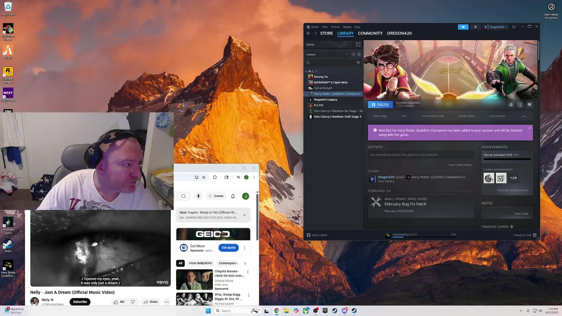Click the activity comment input field
Image resolution: width=562 pixels, height=316 pixels.
[x=421, y=155]
